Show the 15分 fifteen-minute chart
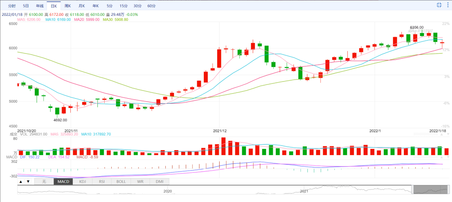Screen dimensions: 452x202 pos(123,6)
